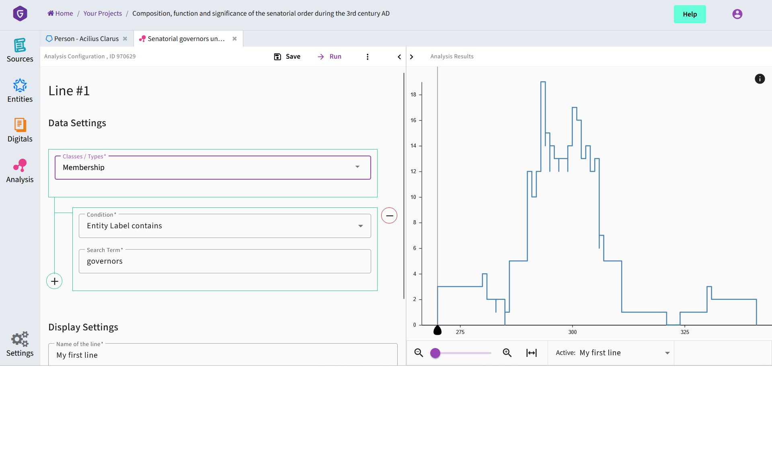Click the zoom out magnifier icon
The image size is (772, 463).
point(419,353)
